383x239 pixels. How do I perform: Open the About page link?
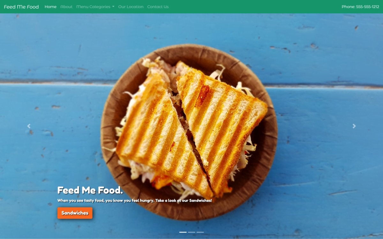point(66,7)
